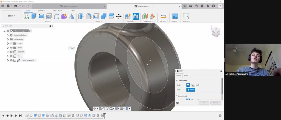Open the Design workspace dropdown
This screenshot has width=281, height=120.
pyautogui.click(x=12, y=16)
